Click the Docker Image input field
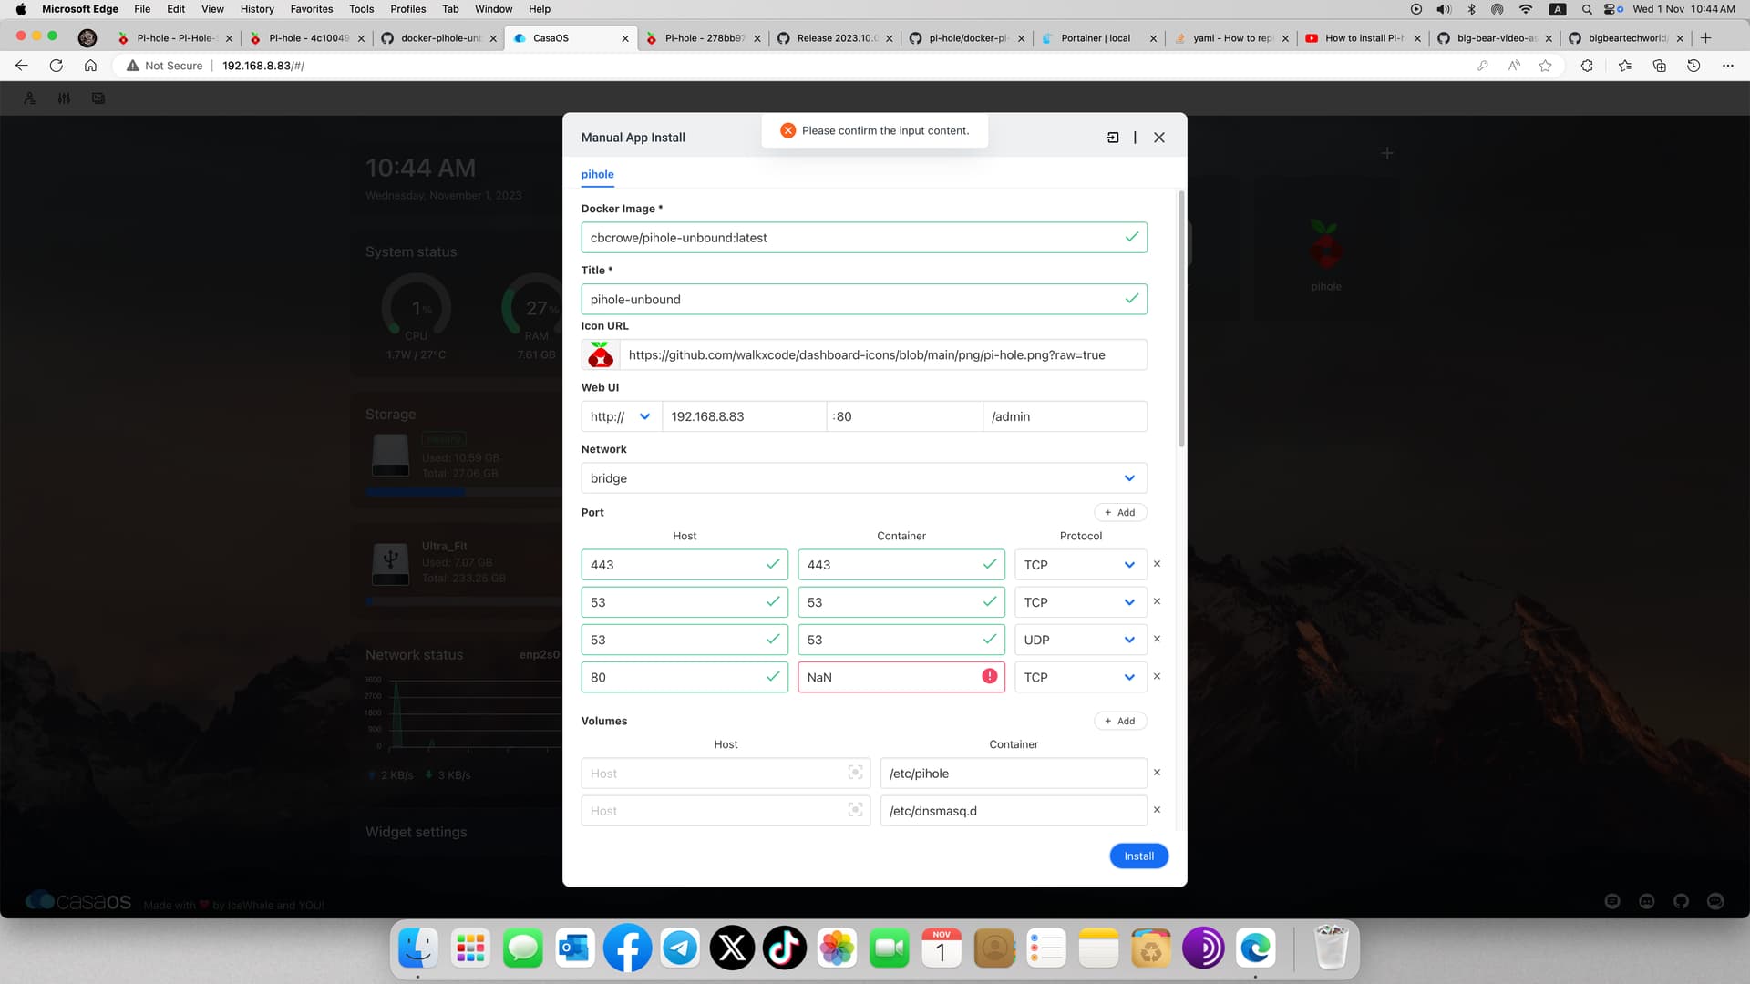This screenshot has width=1750, height=984. coord(864,238)
